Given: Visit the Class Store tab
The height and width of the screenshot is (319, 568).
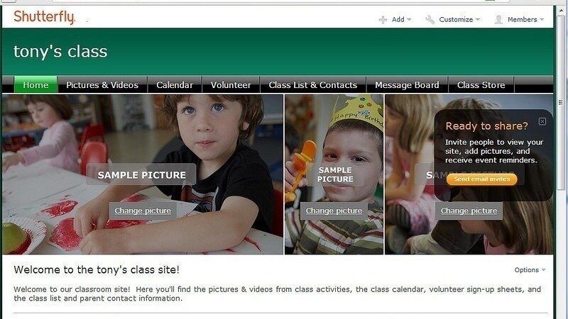Looking at the screenshot, I should tap(481, 85).
